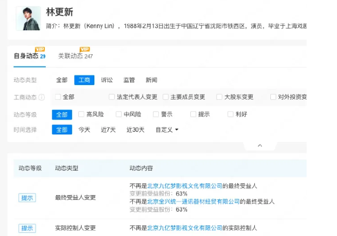Collapse the filter panel with the up chevron
Image resolution: width=337 pixels, height=236 pixels.
[x=260, y=146]
